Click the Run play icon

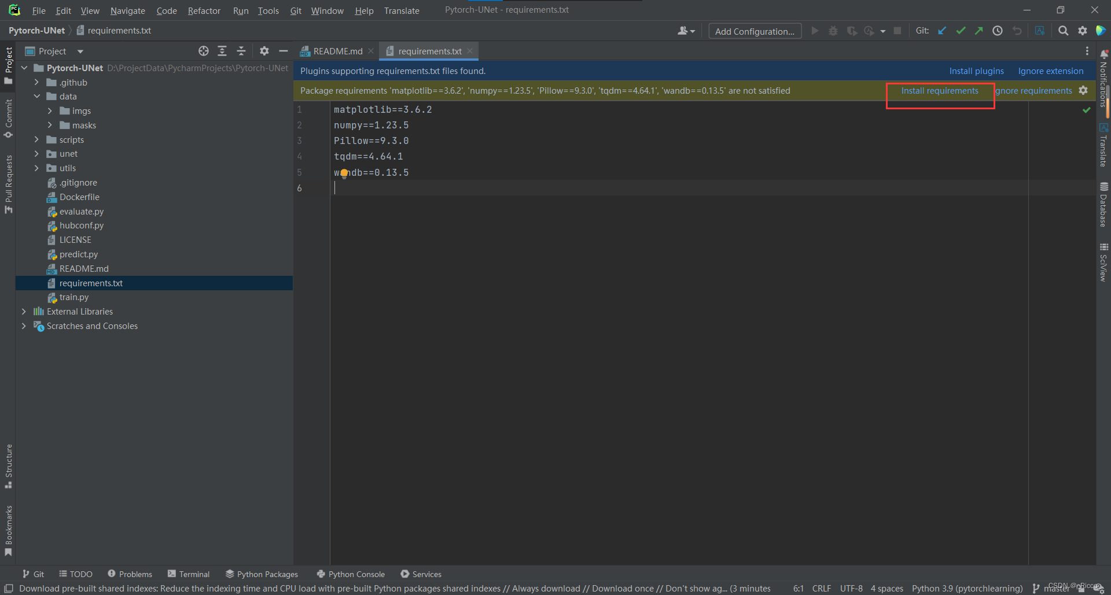(815, 31)
